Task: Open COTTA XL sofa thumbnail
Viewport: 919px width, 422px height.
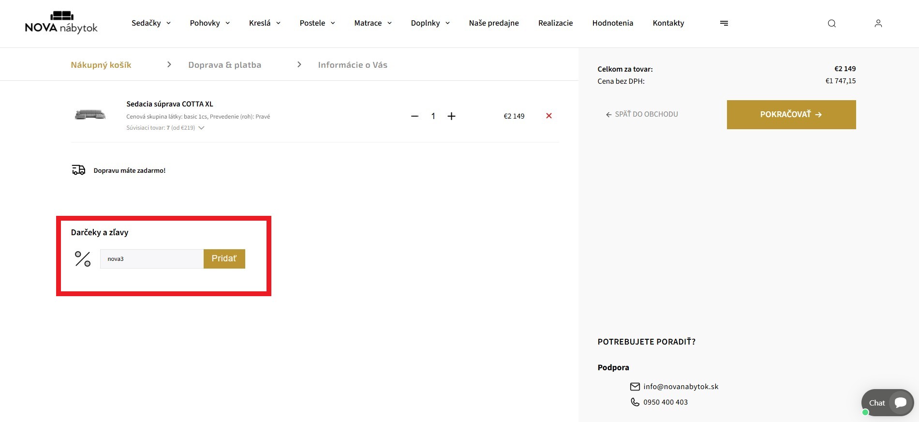Action: click(90, 115)
